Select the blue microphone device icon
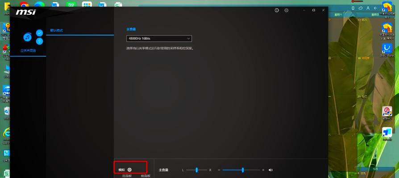399x178 pixels. [39, 41]
